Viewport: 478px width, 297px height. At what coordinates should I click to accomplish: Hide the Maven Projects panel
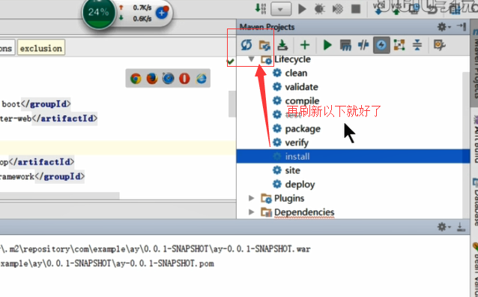pos(462,27)
